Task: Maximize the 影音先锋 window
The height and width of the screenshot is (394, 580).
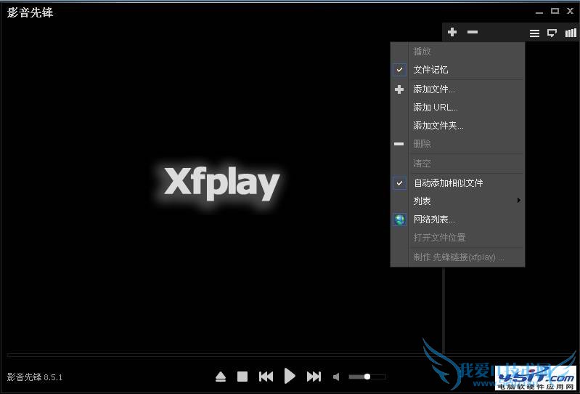Action: [x=555, y=11]
